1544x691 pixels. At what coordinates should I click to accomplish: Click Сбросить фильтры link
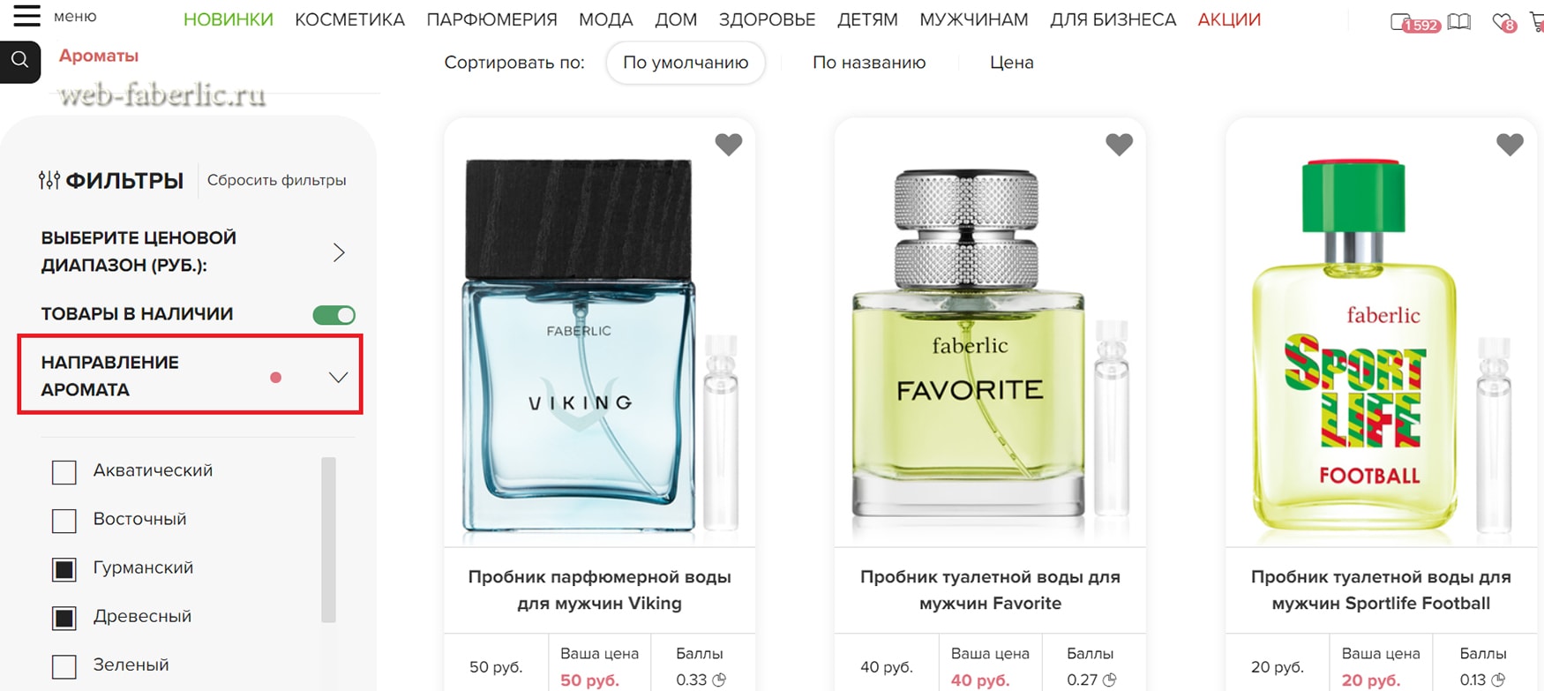tap(276, 180)
